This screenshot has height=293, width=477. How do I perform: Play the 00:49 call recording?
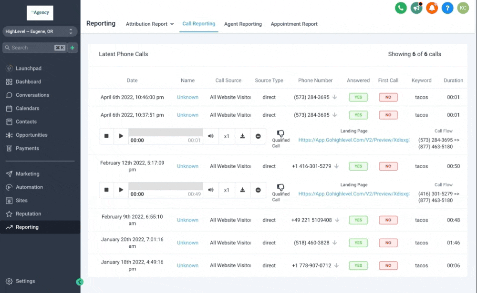[121, 190]
